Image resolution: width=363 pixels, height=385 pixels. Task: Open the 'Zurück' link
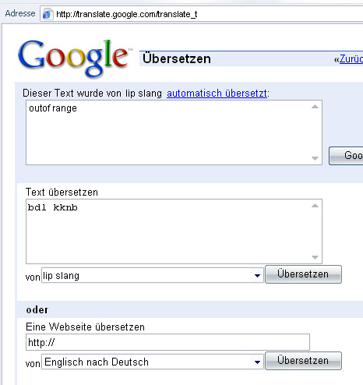tap(351, 59)
